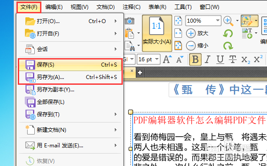Expand the 保存到(T) submenu arrow
Screen dimensions: 267x166
point(116,115)
